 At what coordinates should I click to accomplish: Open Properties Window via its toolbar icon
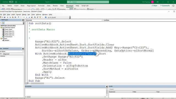point(37,17)
